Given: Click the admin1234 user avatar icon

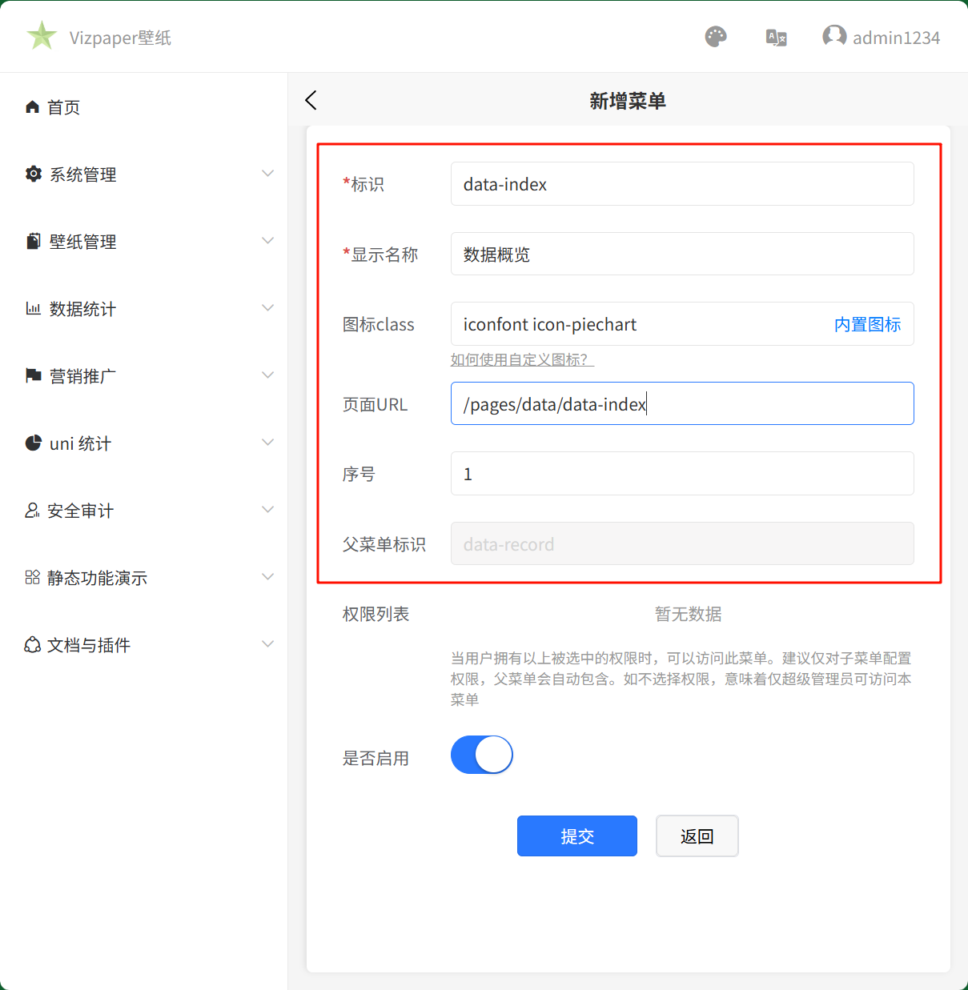Looking at the screenshot, I should tap(834, 36).
